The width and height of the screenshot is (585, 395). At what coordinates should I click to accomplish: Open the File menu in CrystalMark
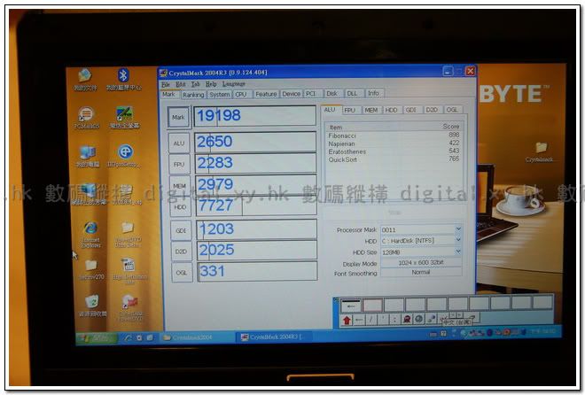point(165,85)
